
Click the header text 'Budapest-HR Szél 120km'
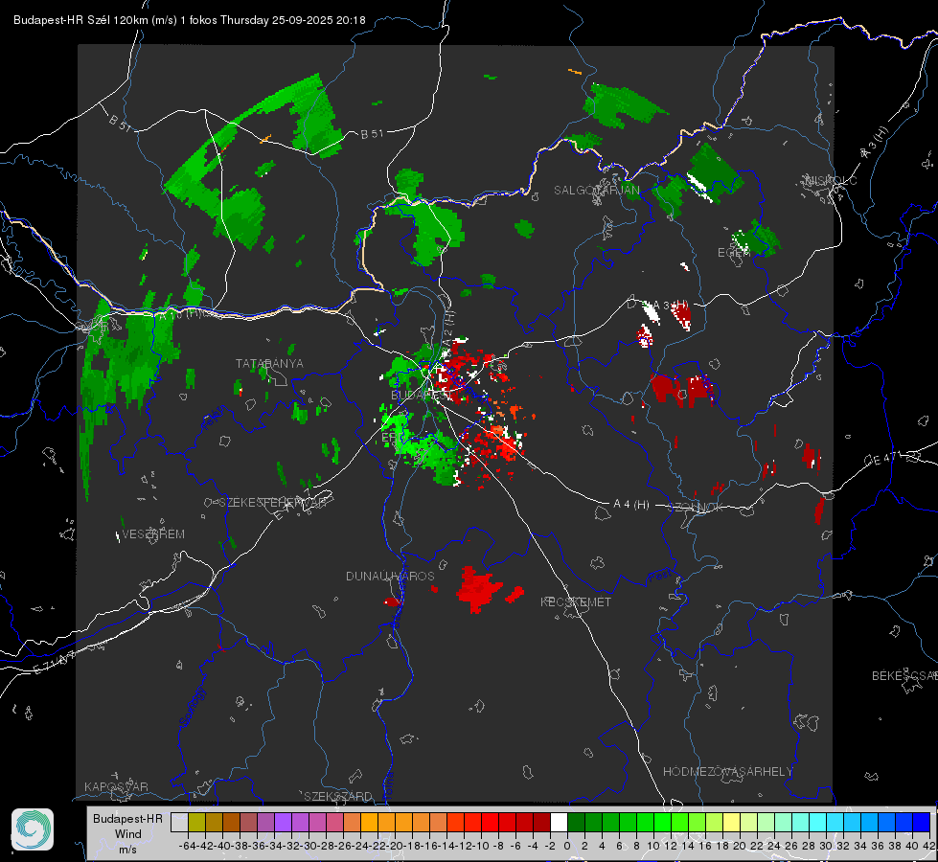(x=80, y=20)
